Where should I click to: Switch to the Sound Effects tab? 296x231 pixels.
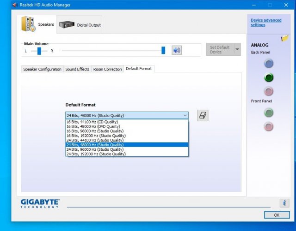pos(77,69)
